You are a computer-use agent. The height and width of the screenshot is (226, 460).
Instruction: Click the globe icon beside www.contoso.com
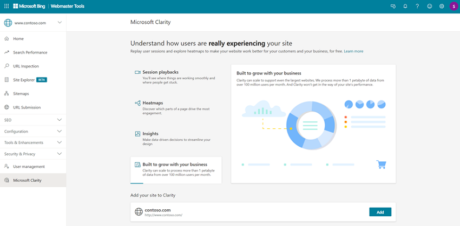coord(8,23)
